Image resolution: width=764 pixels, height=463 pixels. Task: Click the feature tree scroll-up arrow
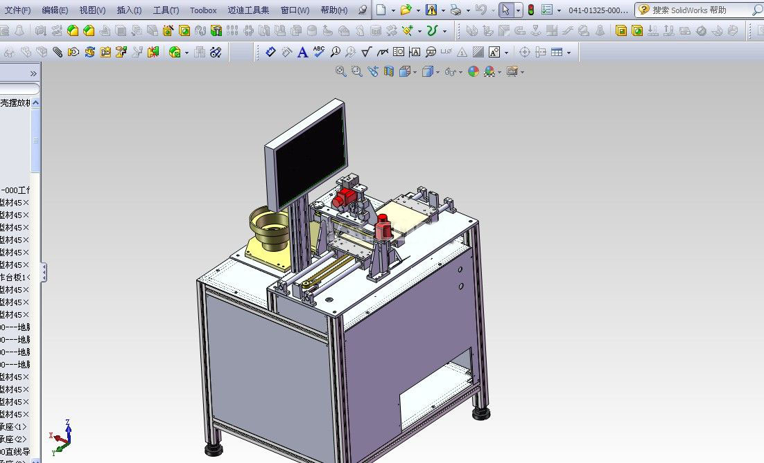(x=35, y=103)
